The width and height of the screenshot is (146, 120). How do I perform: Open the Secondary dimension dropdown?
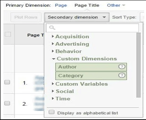(x=77, y=17)
